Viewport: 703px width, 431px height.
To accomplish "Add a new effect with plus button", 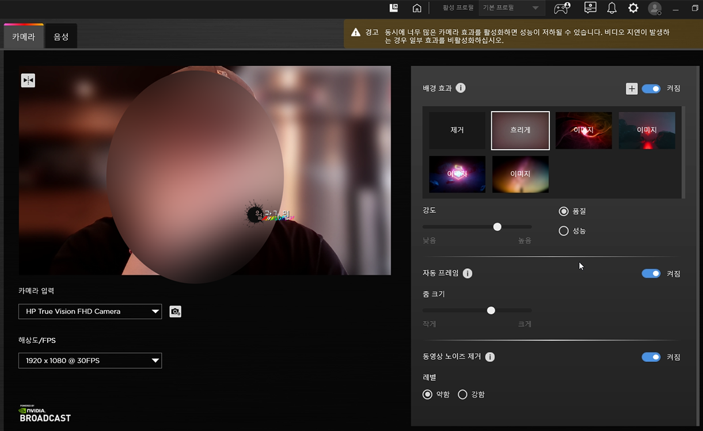I will pyautogui.click(x=632, y=89).
